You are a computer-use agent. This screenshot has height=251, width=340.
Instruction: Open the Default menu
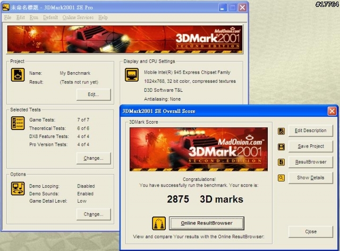pyautogui.click(x=50, y=18)
